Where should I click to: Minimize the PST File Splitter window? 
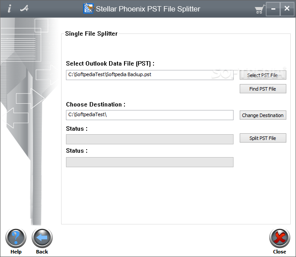(x=273, y=9)
